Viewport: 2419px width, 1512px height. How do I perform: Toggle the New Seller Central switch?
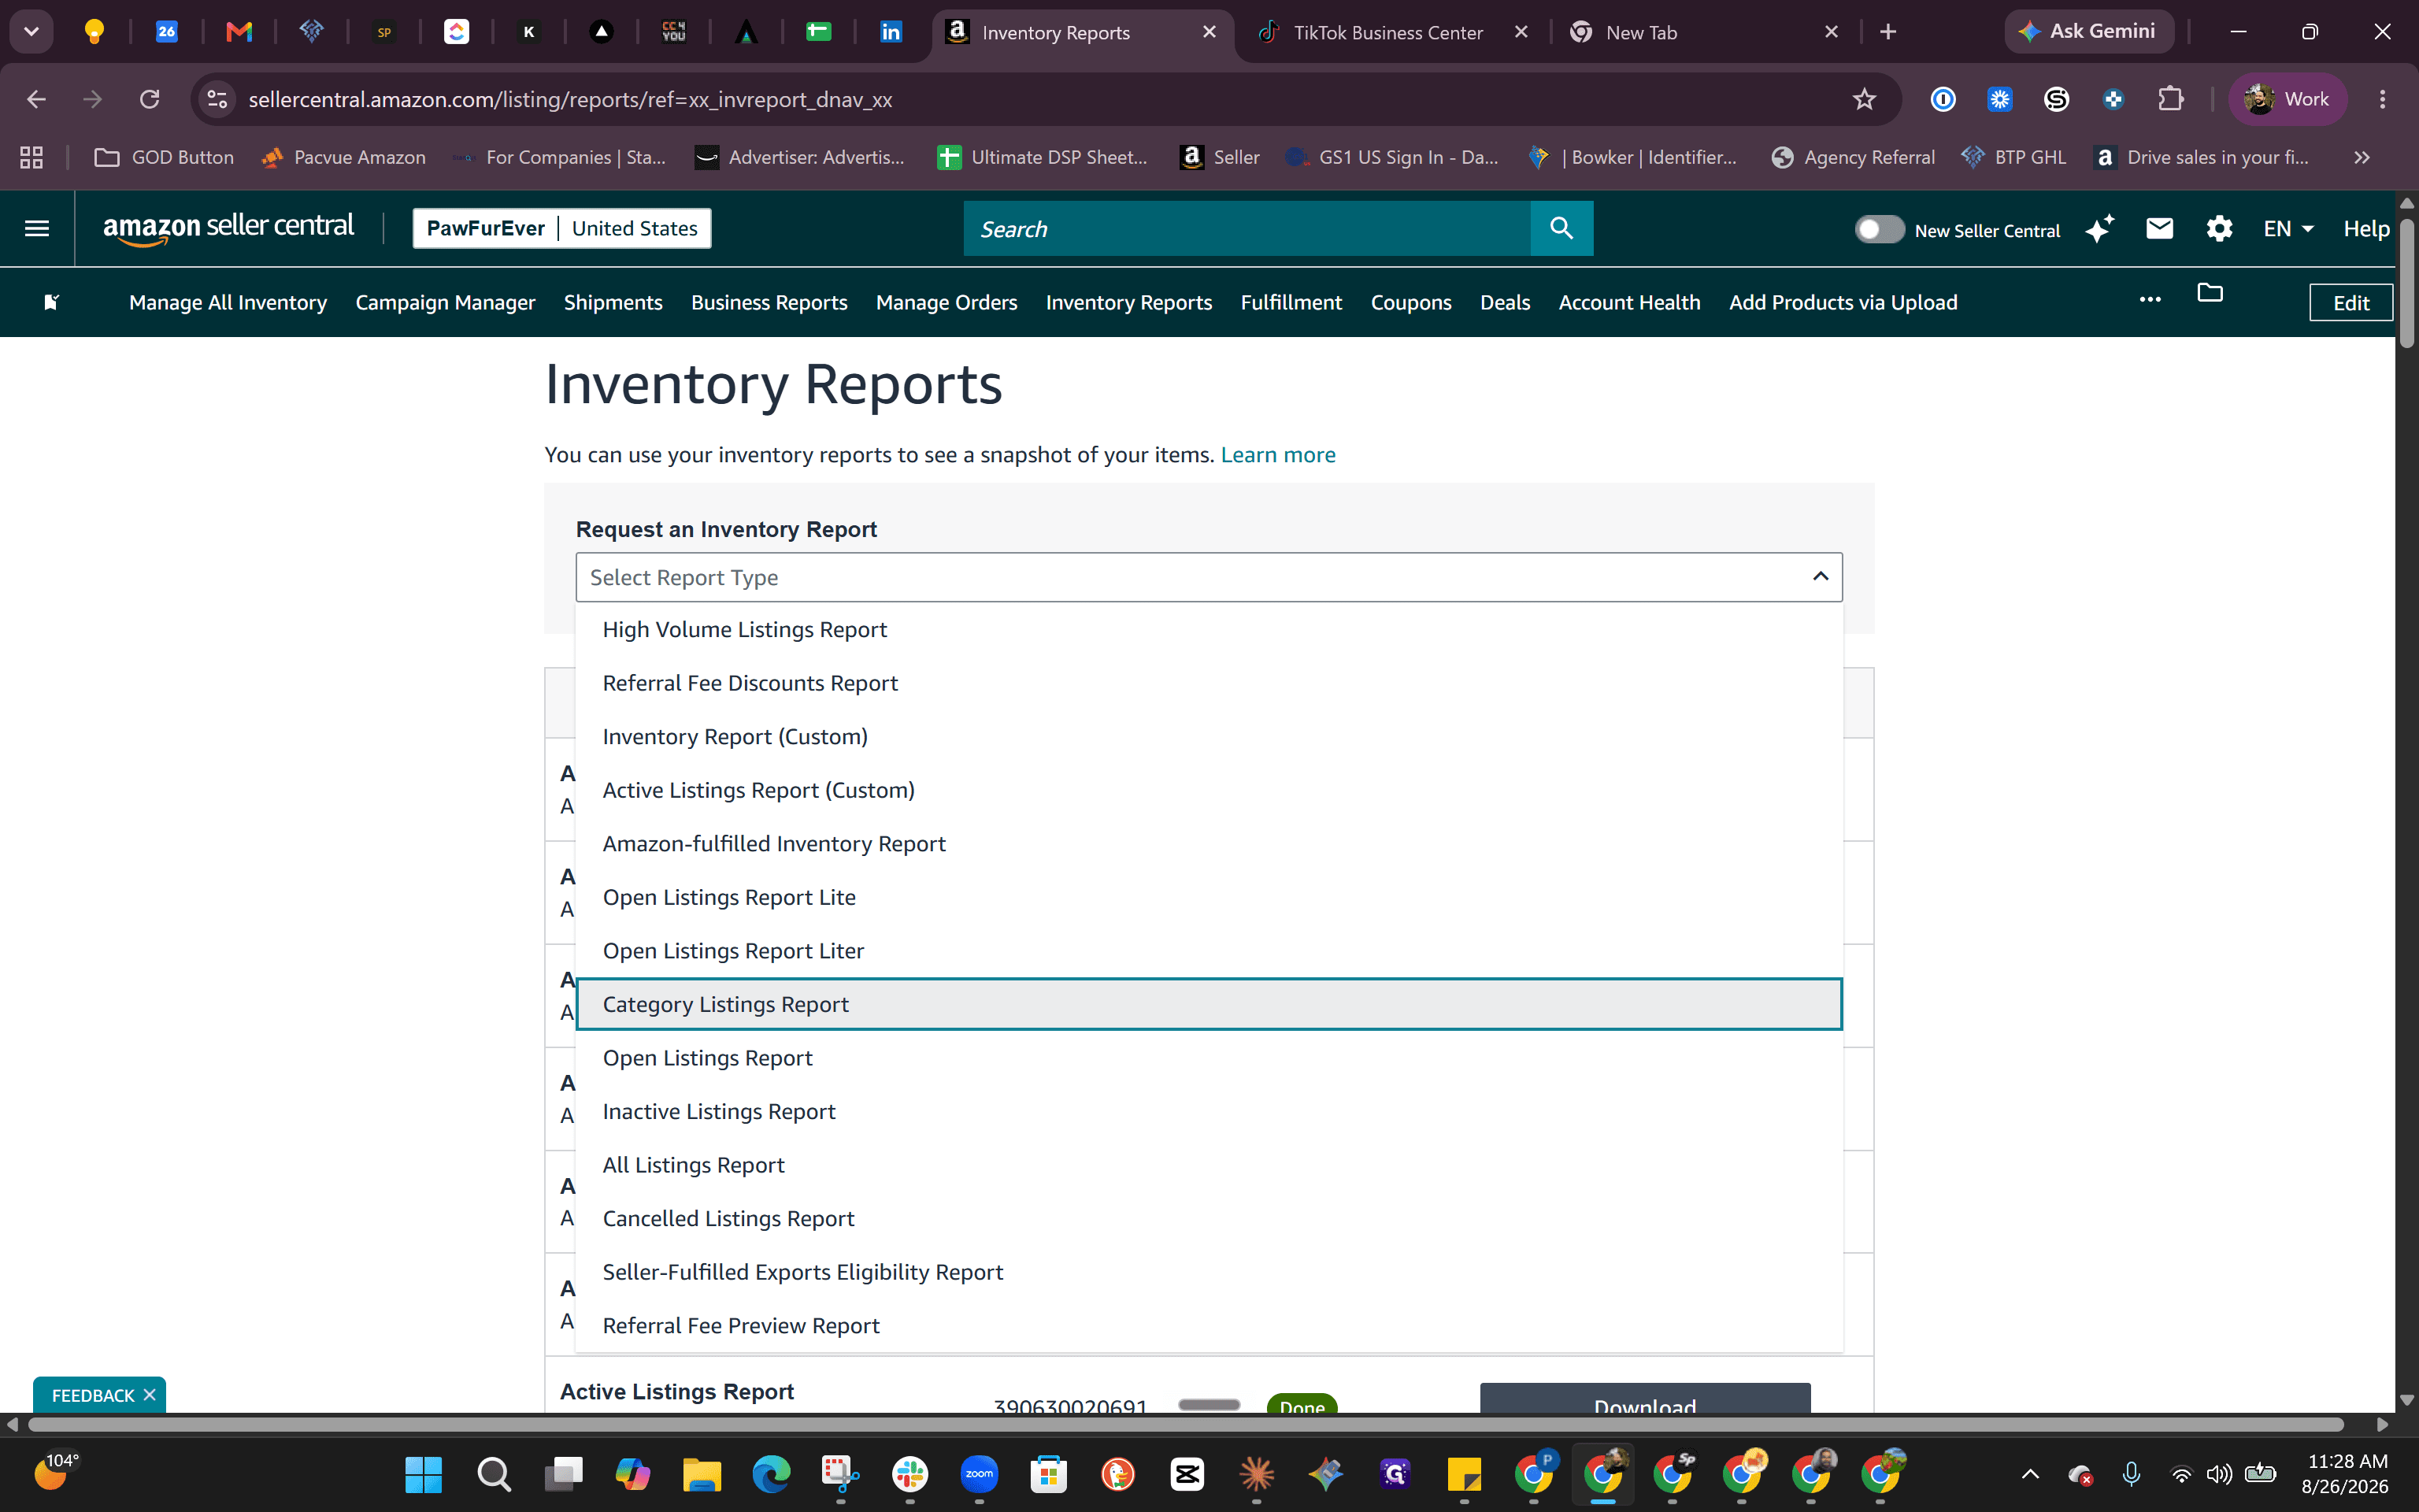1880,229
